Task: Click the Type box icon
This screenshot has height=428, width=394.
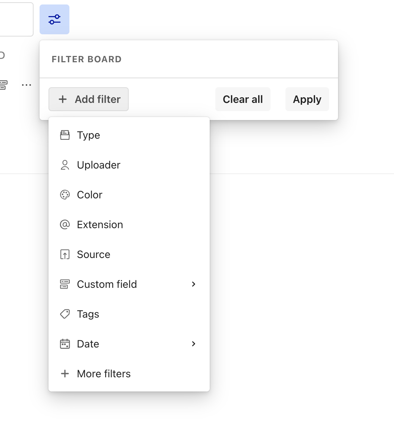Action: (x=65, y=135)
